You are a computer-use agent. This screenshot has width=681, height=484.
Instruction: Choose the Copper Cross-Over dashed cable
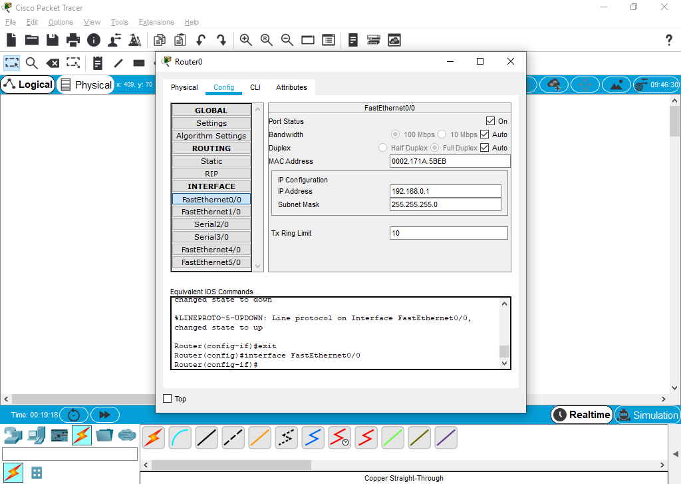point(233,437)
